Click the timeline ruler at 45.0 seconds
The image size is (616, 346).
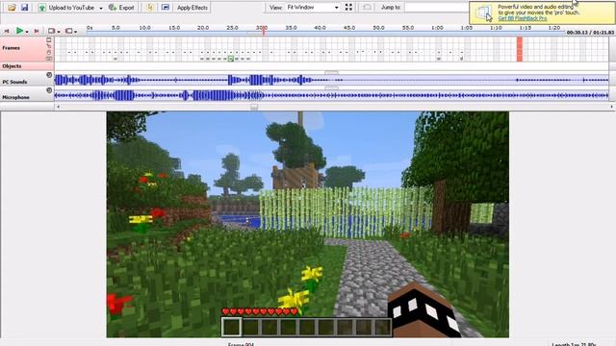tap(348, 28)
